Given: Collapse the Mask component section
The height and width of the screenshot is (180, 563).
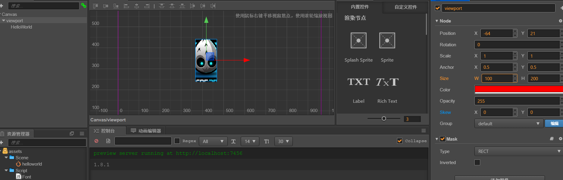Looking at the screenshot, I should pos(437,139).
